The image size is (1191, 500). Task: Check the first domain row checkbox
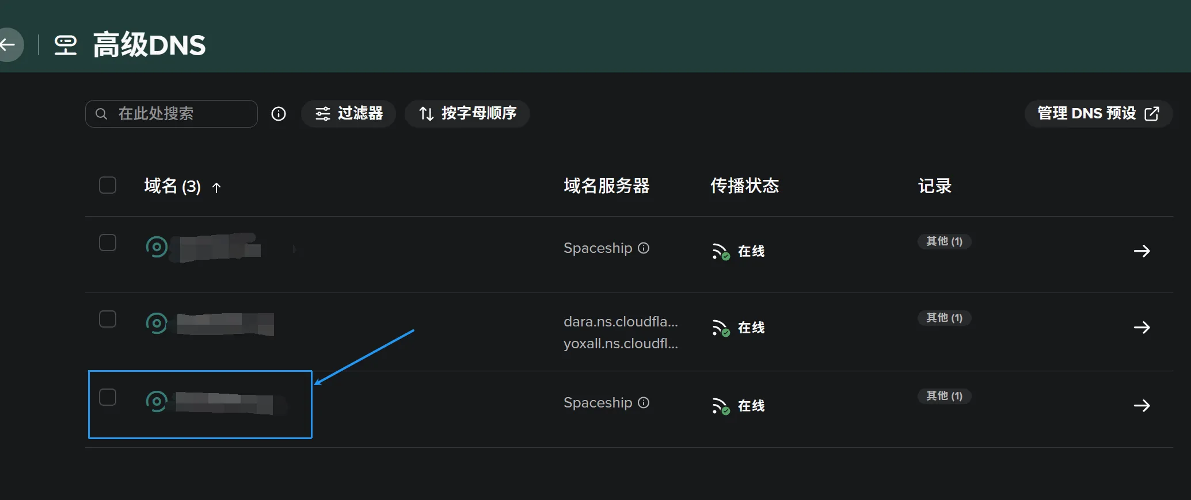point(108,243)
